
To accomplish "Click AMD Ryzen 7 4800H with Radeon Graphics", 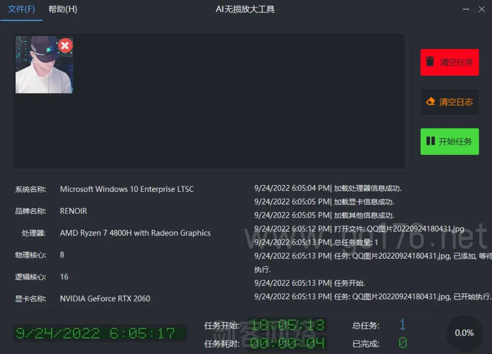I will pyautogui.click(x=135, y=233).
